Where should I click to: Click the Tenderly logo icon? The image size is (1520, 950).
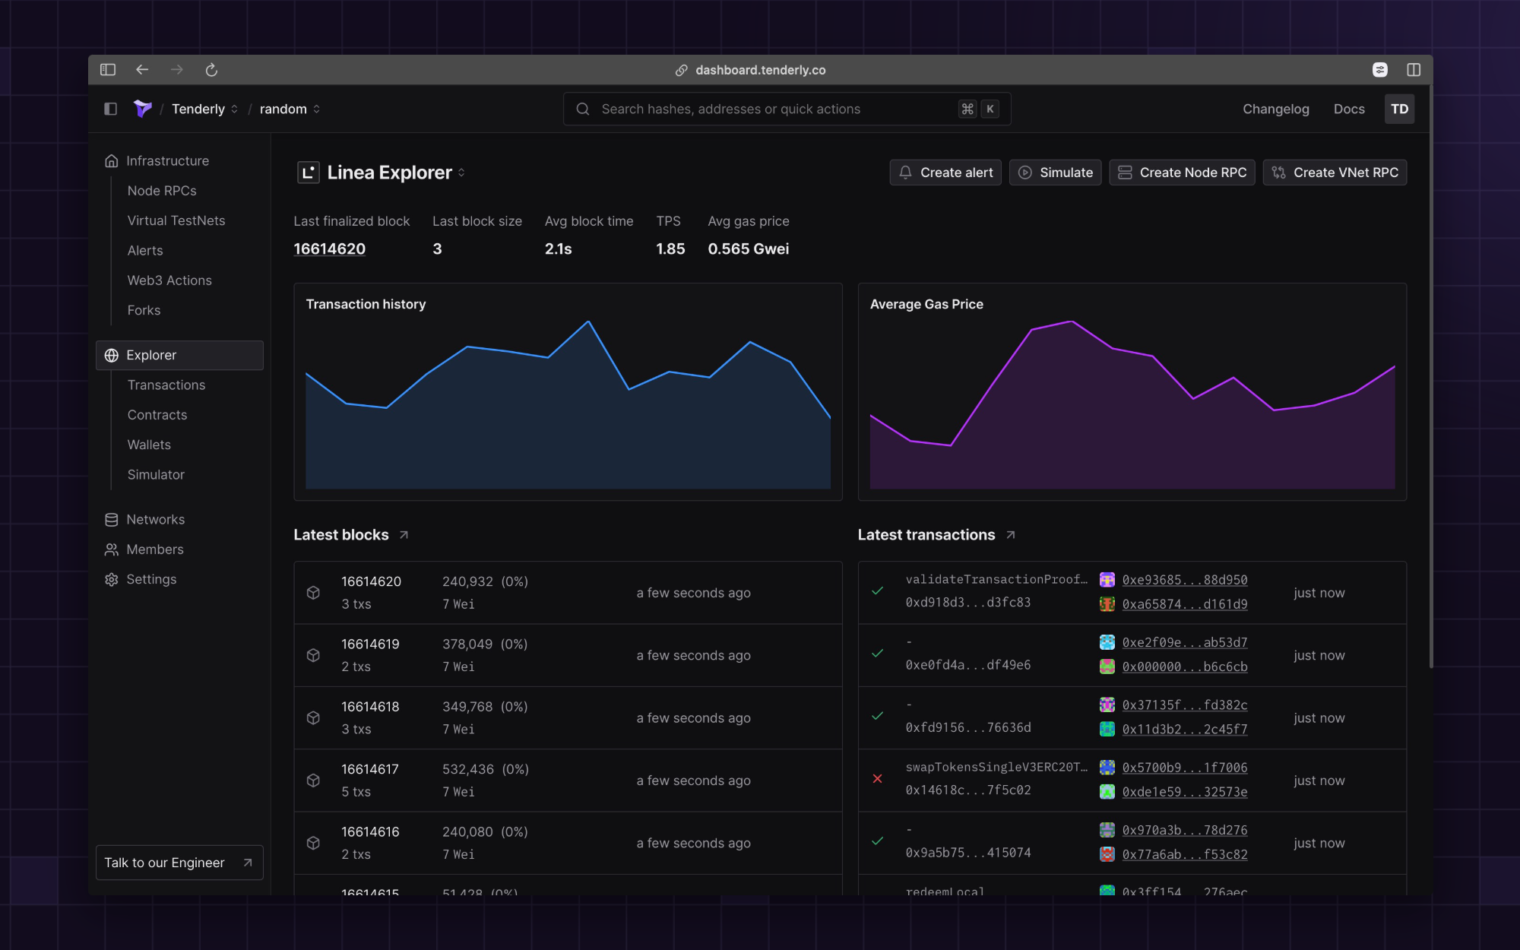point(142,109)
